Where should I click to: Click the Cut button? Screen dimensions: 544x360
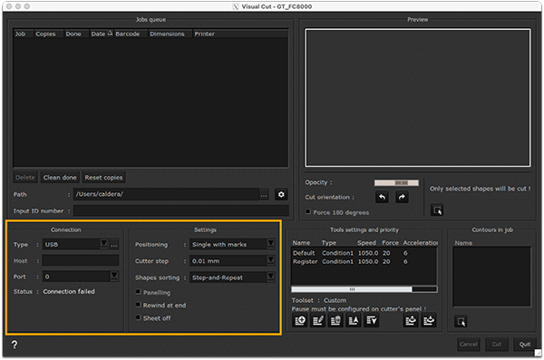tap(497, 344)
